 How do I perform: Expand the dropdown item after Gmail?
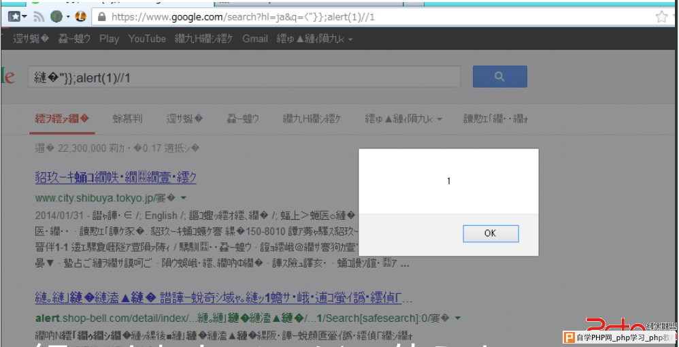tap(315, 39)
